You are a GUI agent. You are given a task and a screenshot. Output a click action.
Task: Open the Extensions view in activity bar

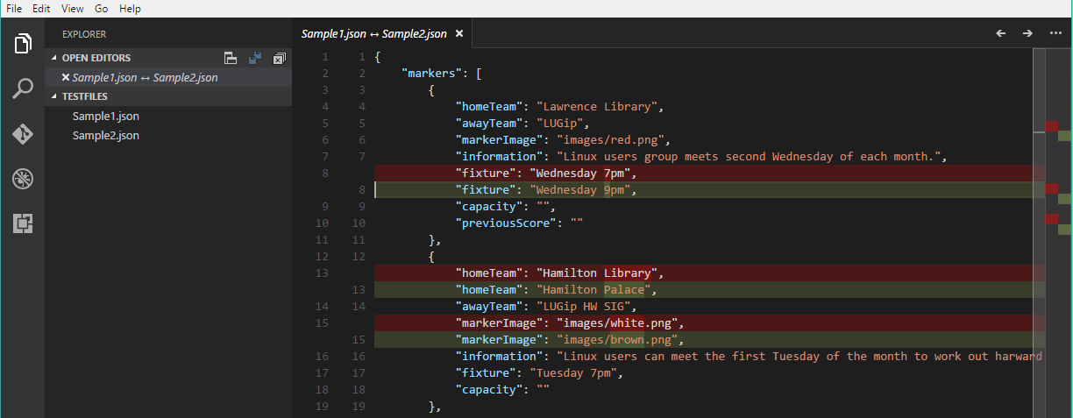[x=23, y=223]
